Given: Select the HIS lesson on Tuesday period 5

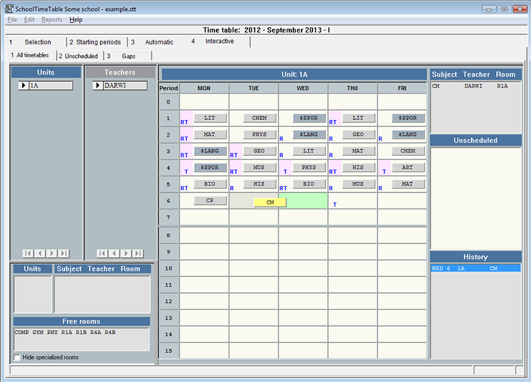Looking at the screenshot, I should (x=260, y=184).
